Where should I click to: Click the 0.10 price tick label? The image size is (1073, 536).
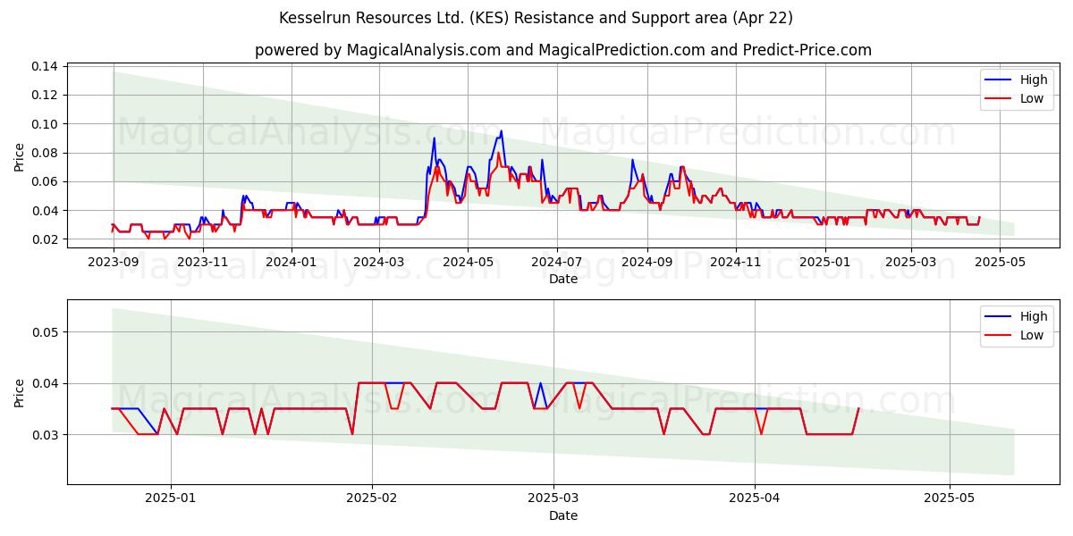click(45, 123)
